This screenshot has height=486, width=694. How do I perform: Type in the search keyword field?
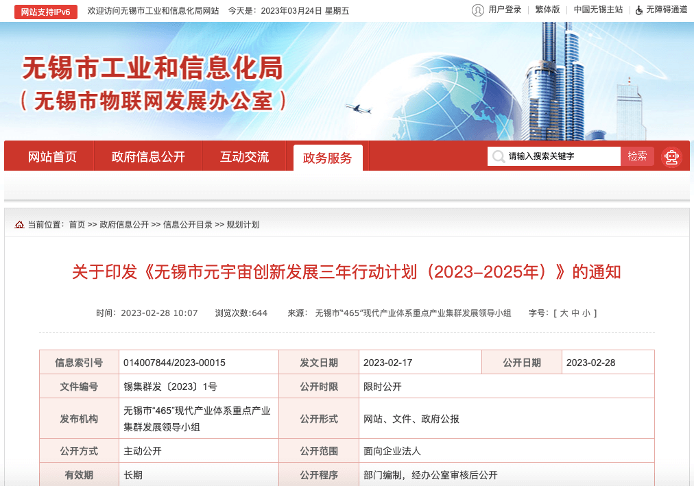[x=562, y=156]
